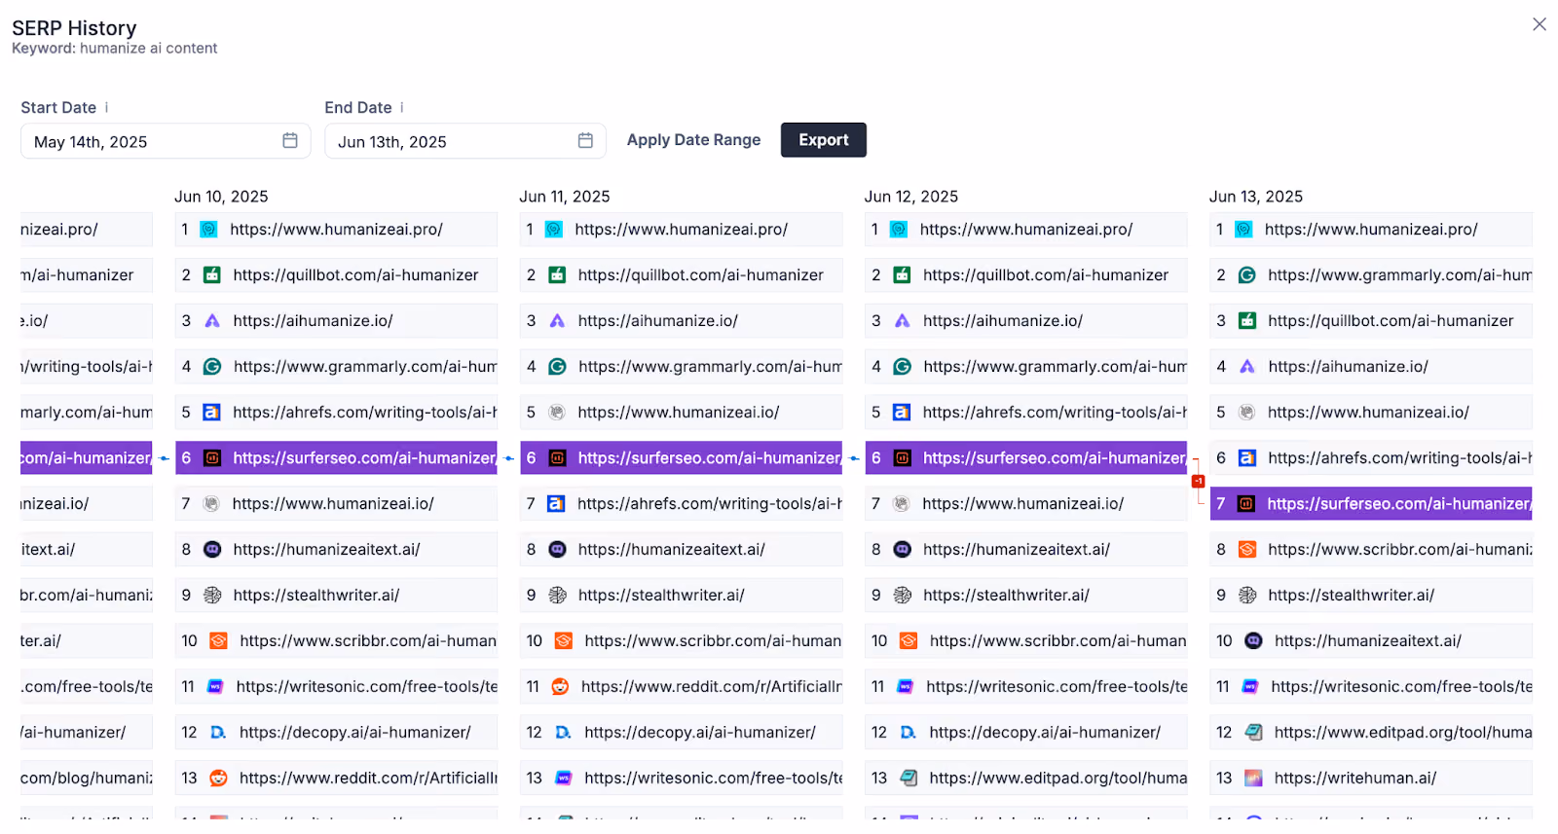This screenshot has height=834, width=1558.
Task: Click scribbr favicon in Jun 10 column
Action: tap(219, 641)
